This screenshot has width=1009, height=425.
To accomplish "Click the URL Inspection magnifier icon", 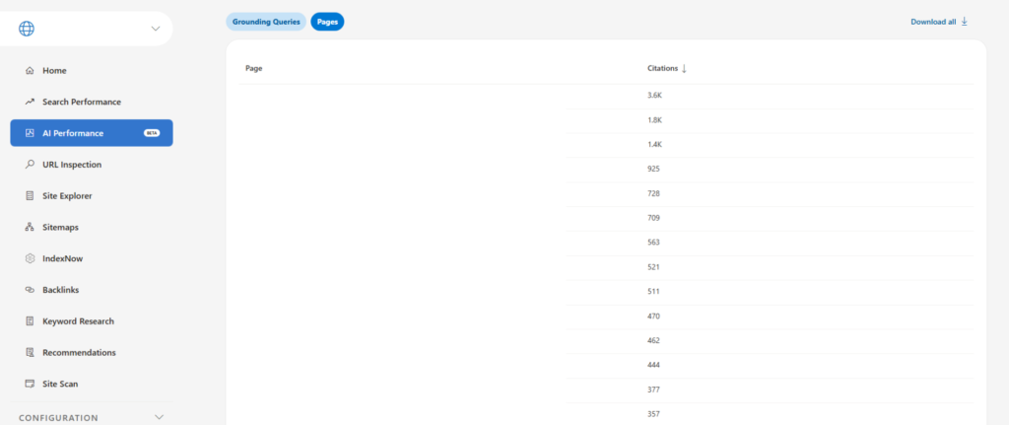I will click(x=30, y=165).
